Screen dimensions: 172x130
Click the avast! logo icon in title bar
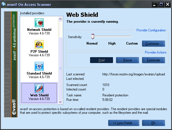click(x=3, y=4)
